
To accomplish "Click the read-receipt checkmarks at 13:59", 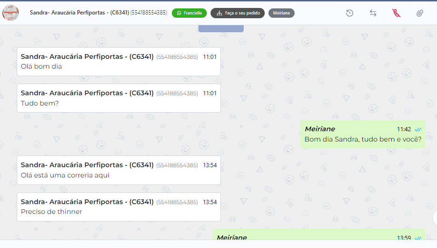I will pos(418,238).
